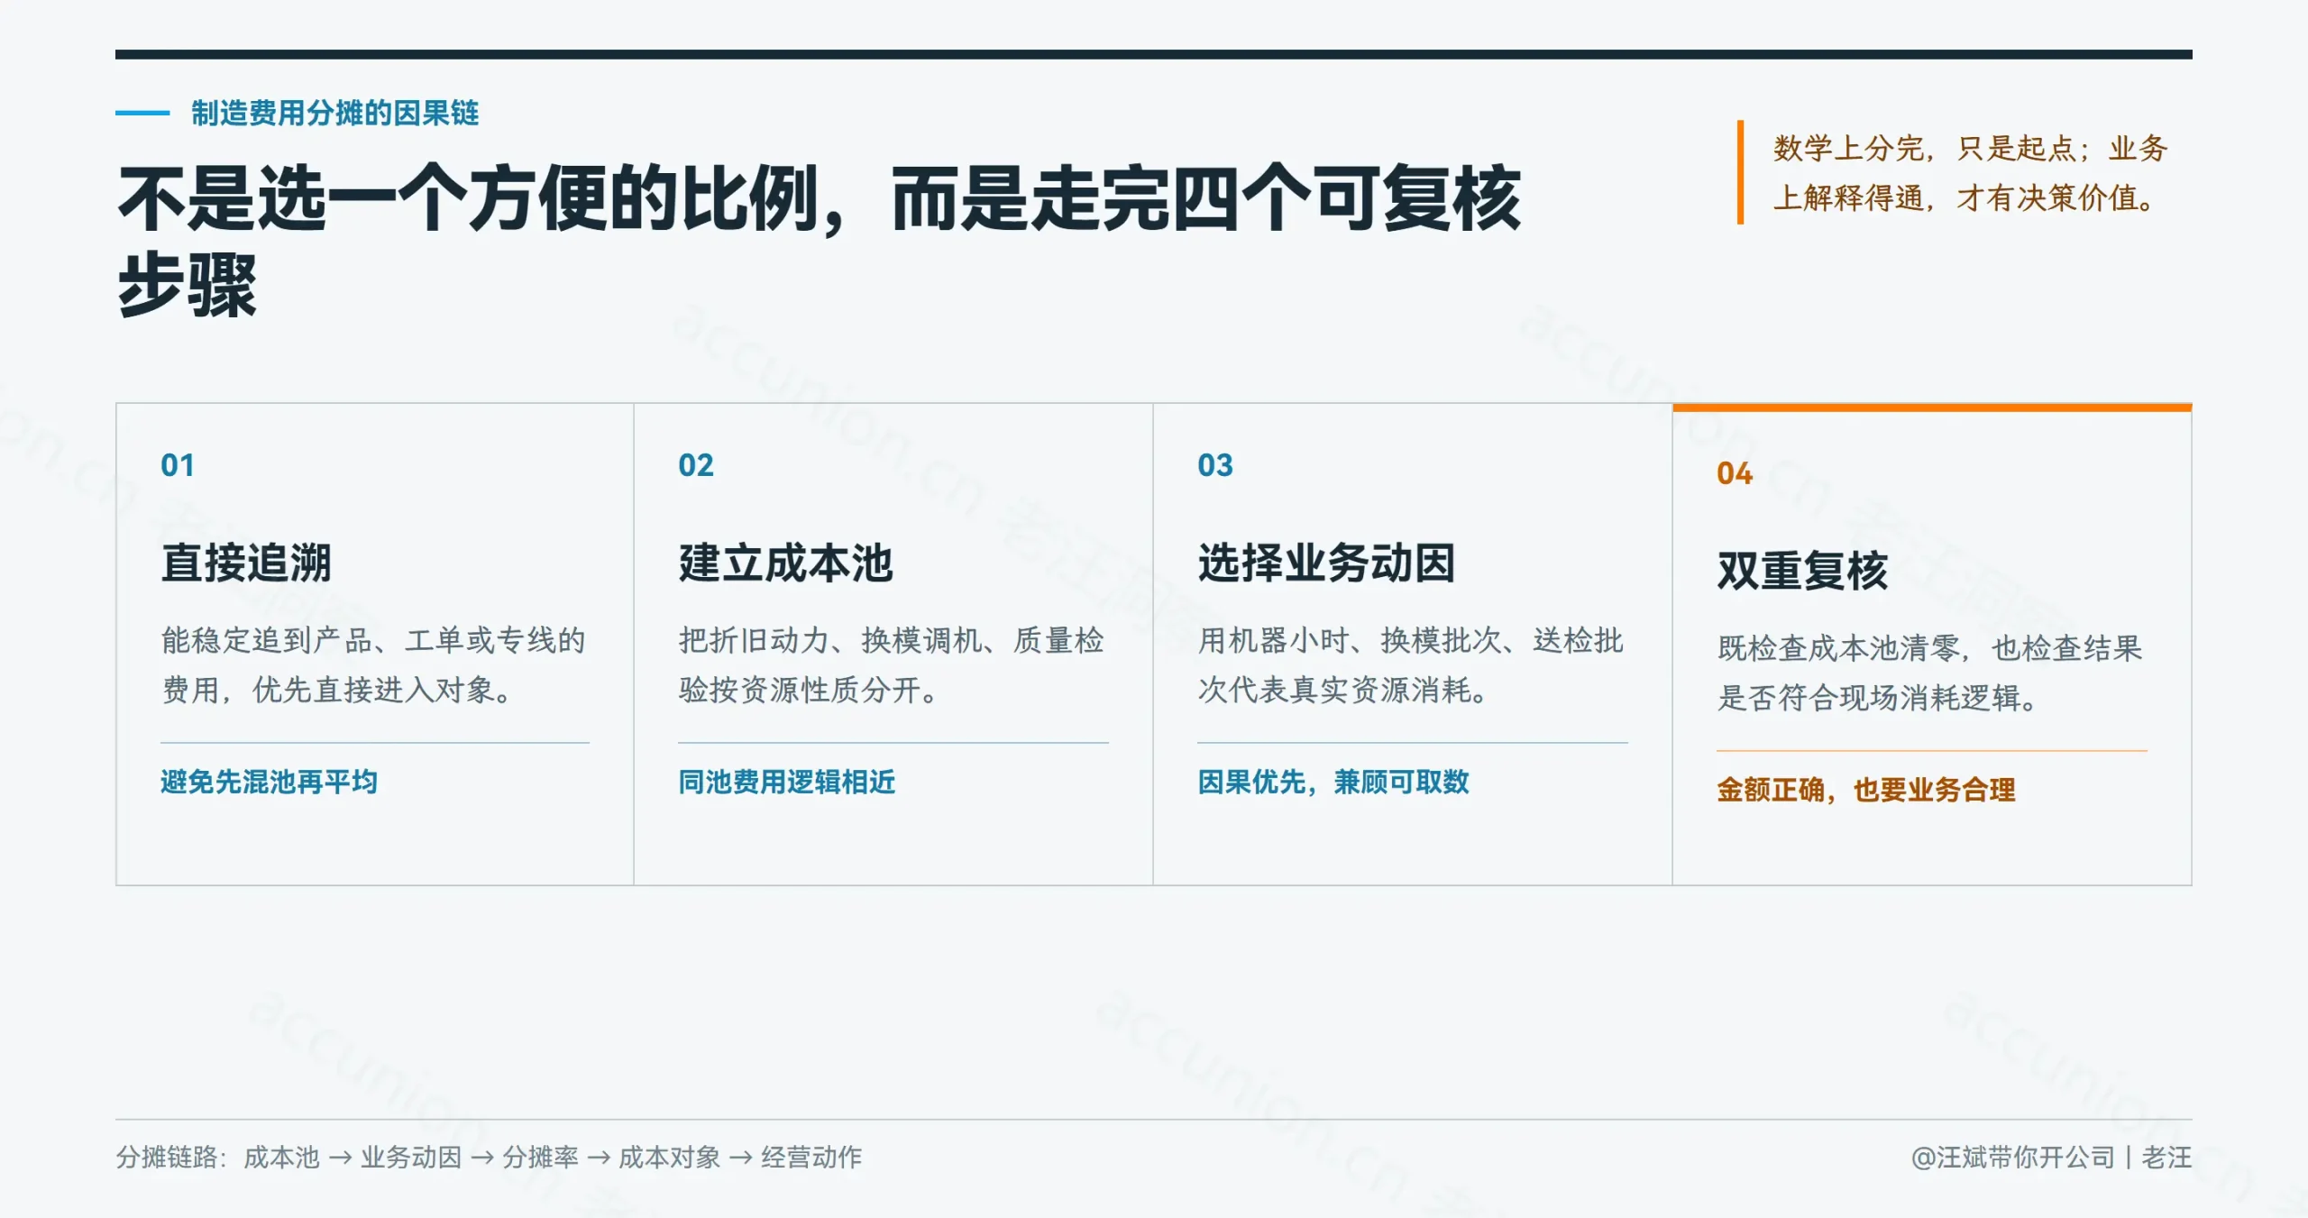The height and width of the screenshot is (1218, 2308).
Task: Select the heading 建立成本池
Action: [785, 563]
